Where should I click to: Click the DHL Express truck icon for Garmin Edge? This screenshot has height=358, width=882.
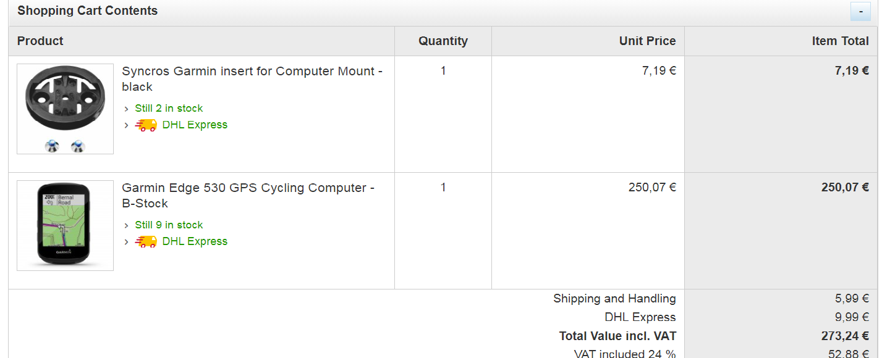click(x=146, y=242)
